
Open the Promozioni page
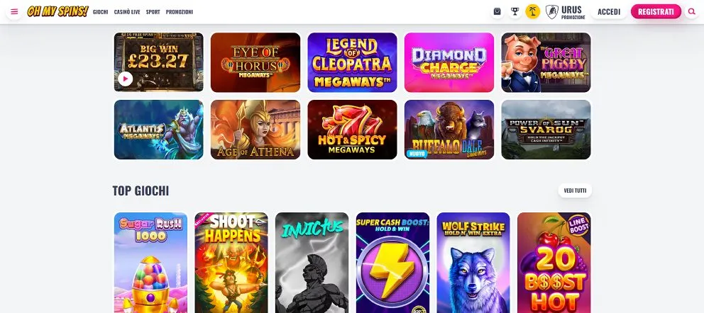[179, 12]
